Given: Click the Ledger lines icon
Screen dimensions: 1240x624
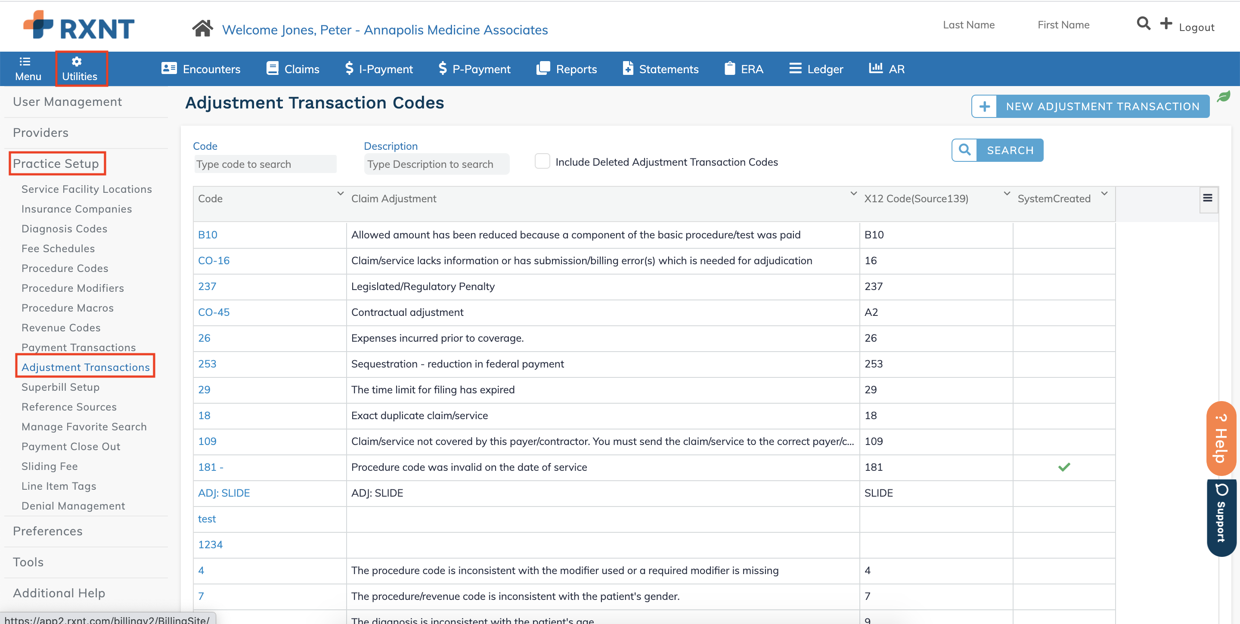Looking at the screenshot, I should (795, 68).
